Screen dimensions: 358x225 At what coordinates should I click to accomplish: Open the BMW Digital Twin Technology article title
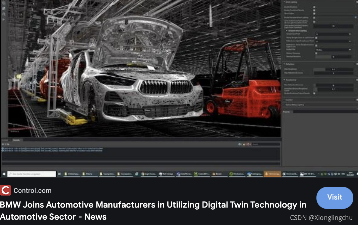(153, 211)
